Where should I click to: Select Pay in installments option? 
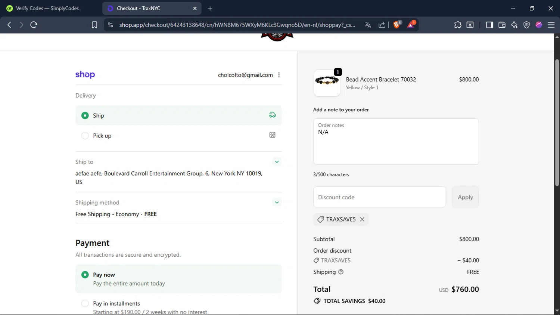coord(178,306)
